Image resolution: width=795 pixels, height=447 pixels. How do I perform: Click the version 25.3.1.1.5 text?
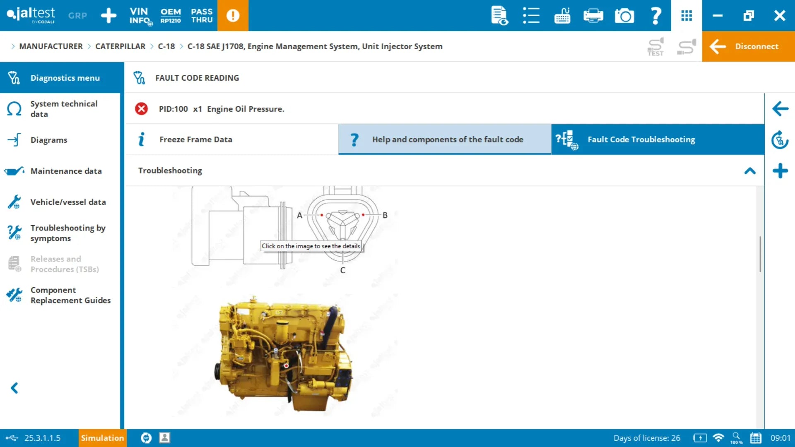[x=42, y=438]
